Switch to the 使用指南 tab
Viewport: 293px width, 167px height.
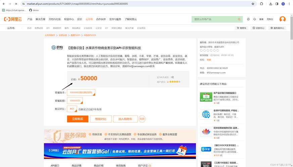tap(121, 165)
